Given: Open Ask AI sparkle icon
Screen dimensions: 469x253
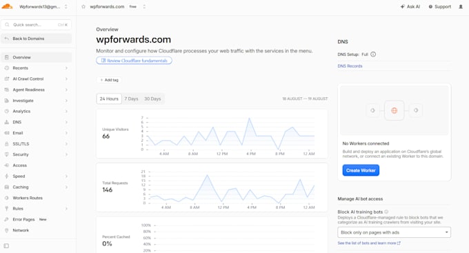Looking at the screenshot, I should click(x=403, y=7).
